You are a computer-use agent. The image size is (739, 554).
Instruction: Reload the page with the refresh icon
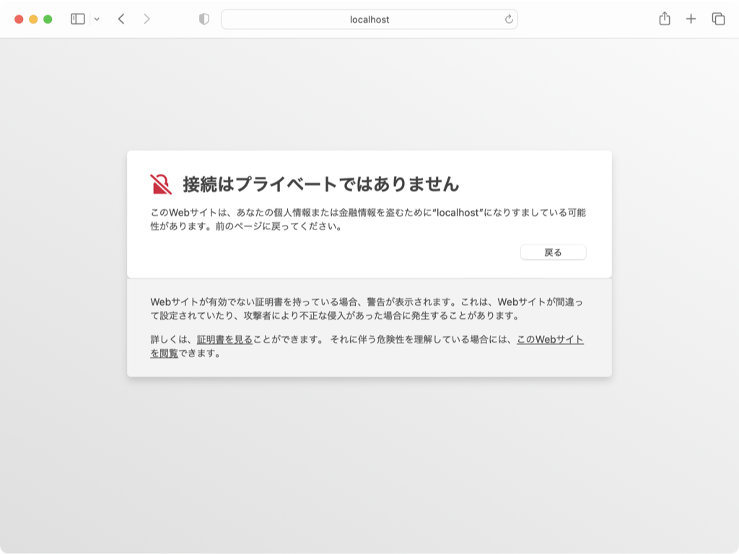click(509, 19)
